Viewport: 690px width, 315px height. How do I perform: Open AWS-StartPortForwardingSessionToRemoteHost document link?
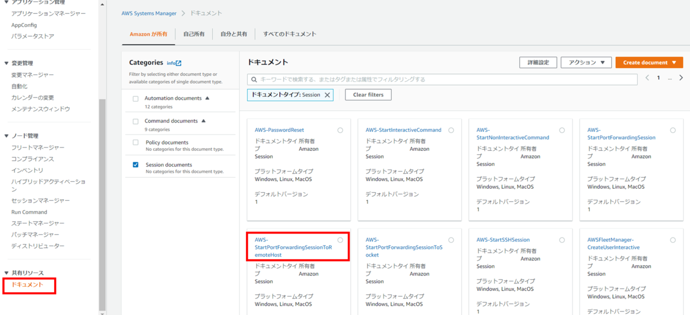point(293,247)
